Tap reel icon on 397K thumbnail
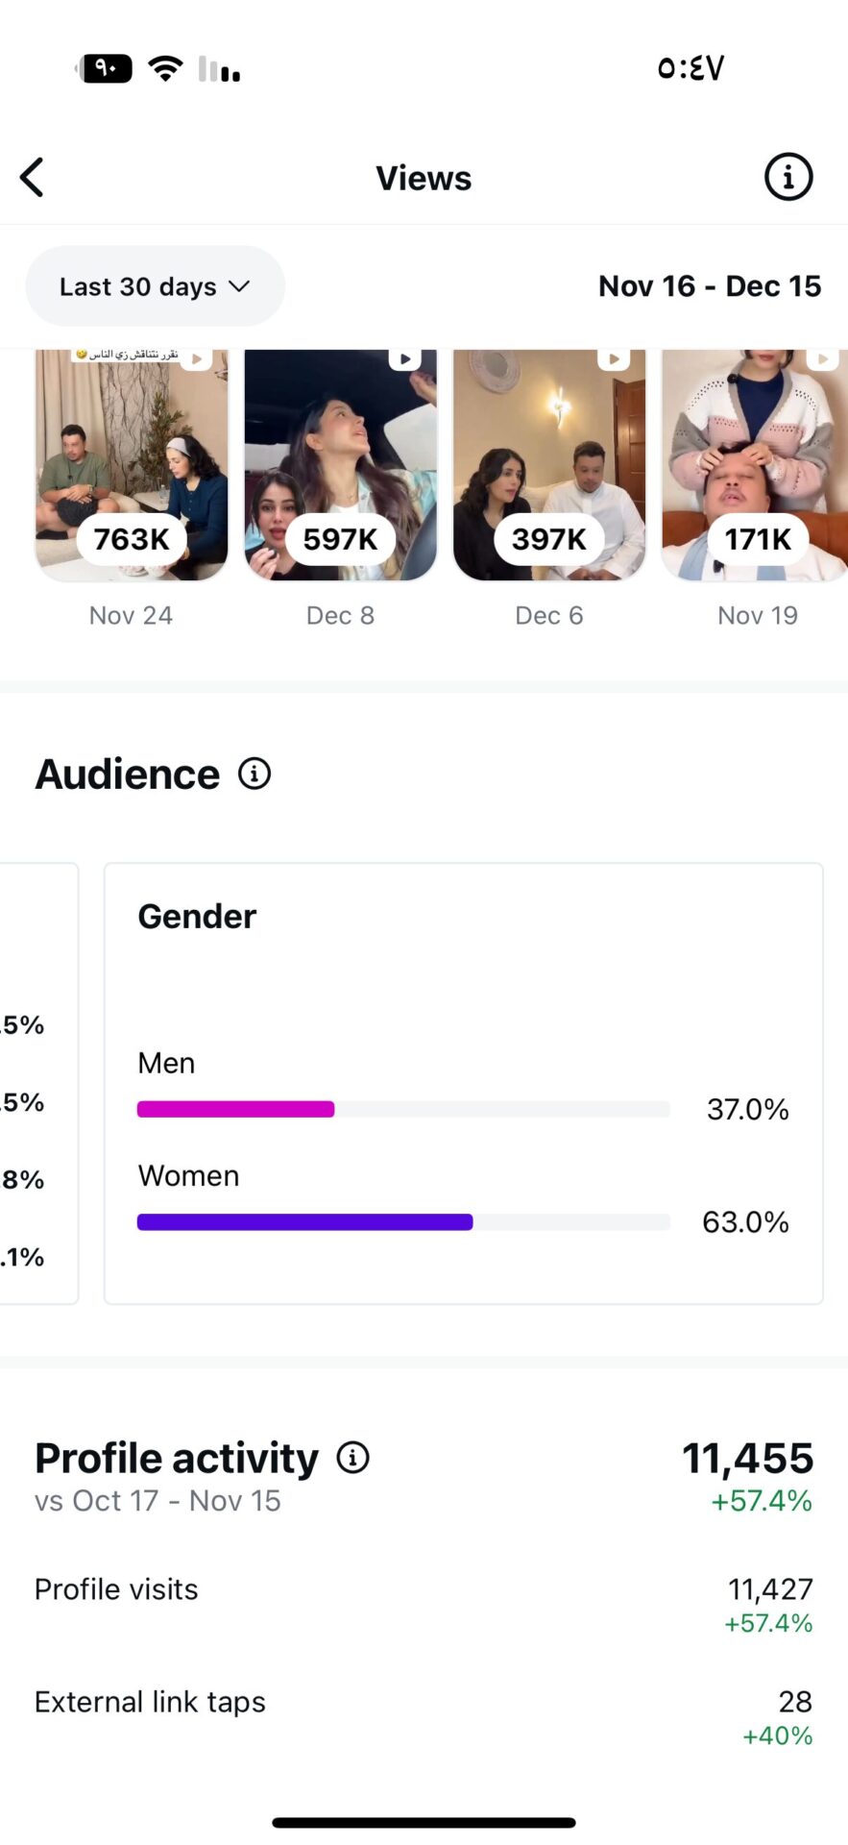Viewport: 848px width, 1845px height. click(613, 359)
